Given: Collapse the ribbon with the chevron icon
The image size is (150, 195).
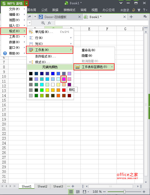Looking at the screenshot, I should coord(121,3).
